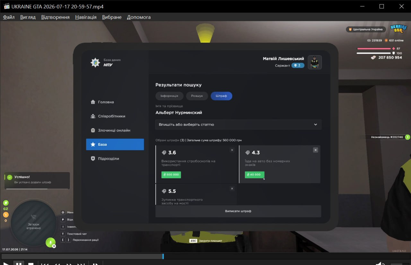Screen dimensions: 411x265
Task: Switch to the Розшук tab
Action: [x=197, y=96]
